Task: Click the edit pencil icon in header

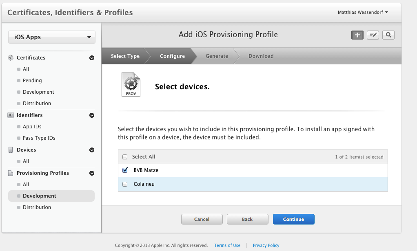Action: tap(373, 35)
